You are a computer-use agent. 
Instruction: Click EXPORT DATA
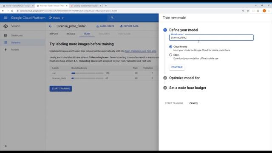coord(129,26)
